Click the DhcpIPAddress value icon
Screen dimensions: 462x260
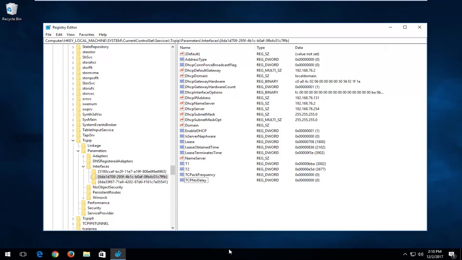[182, 98]
